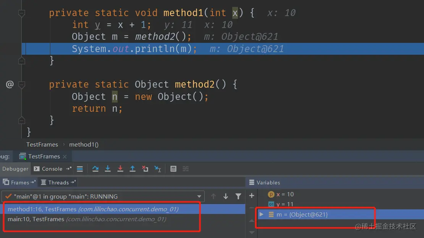Click the Trace Current Stream Chain icon

[x=186, y=169]
